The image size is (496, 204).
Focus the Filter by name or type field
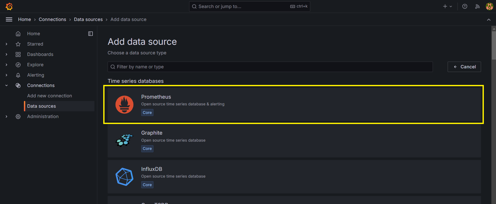(x=270, y=67)
